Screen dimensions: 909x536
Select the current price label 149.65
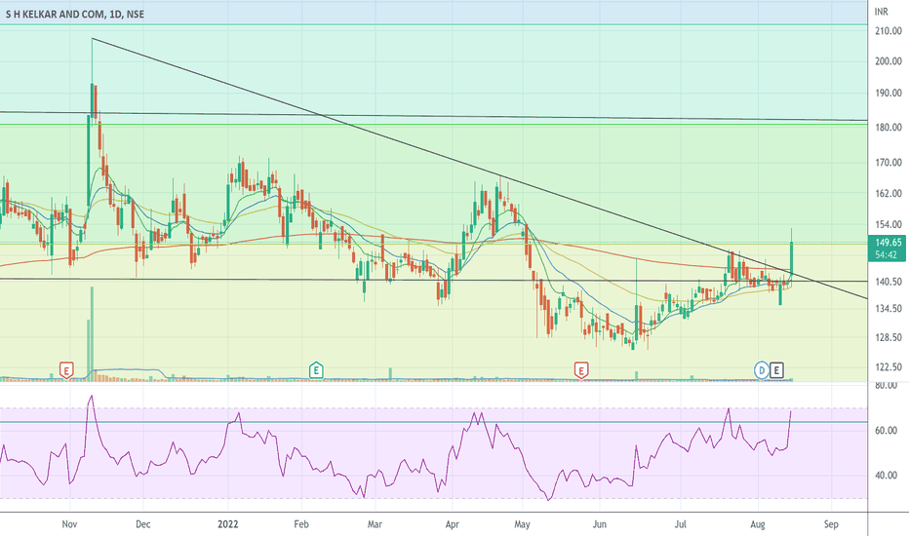click(x=888, y=243)
